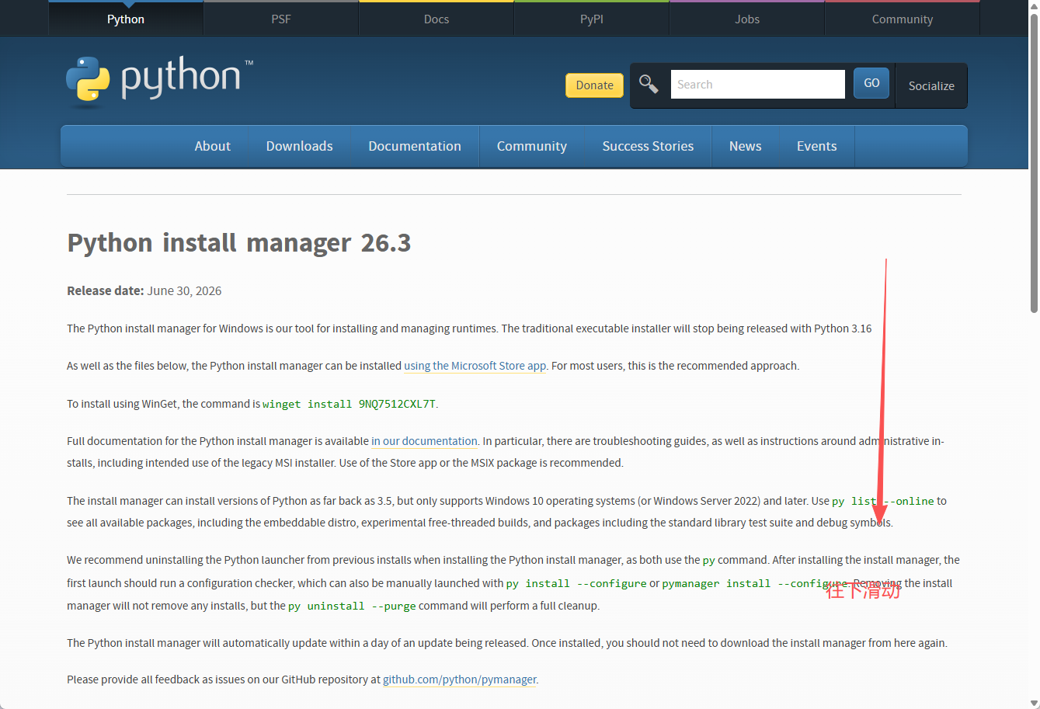Click the 'Release date:' label
This screenshot has height=709, width=1040.
click(106, 291)
